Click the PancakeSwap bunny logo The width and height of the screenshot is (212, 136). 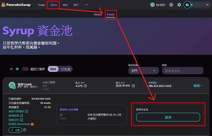pyautogui.click(x=3, y=5)
